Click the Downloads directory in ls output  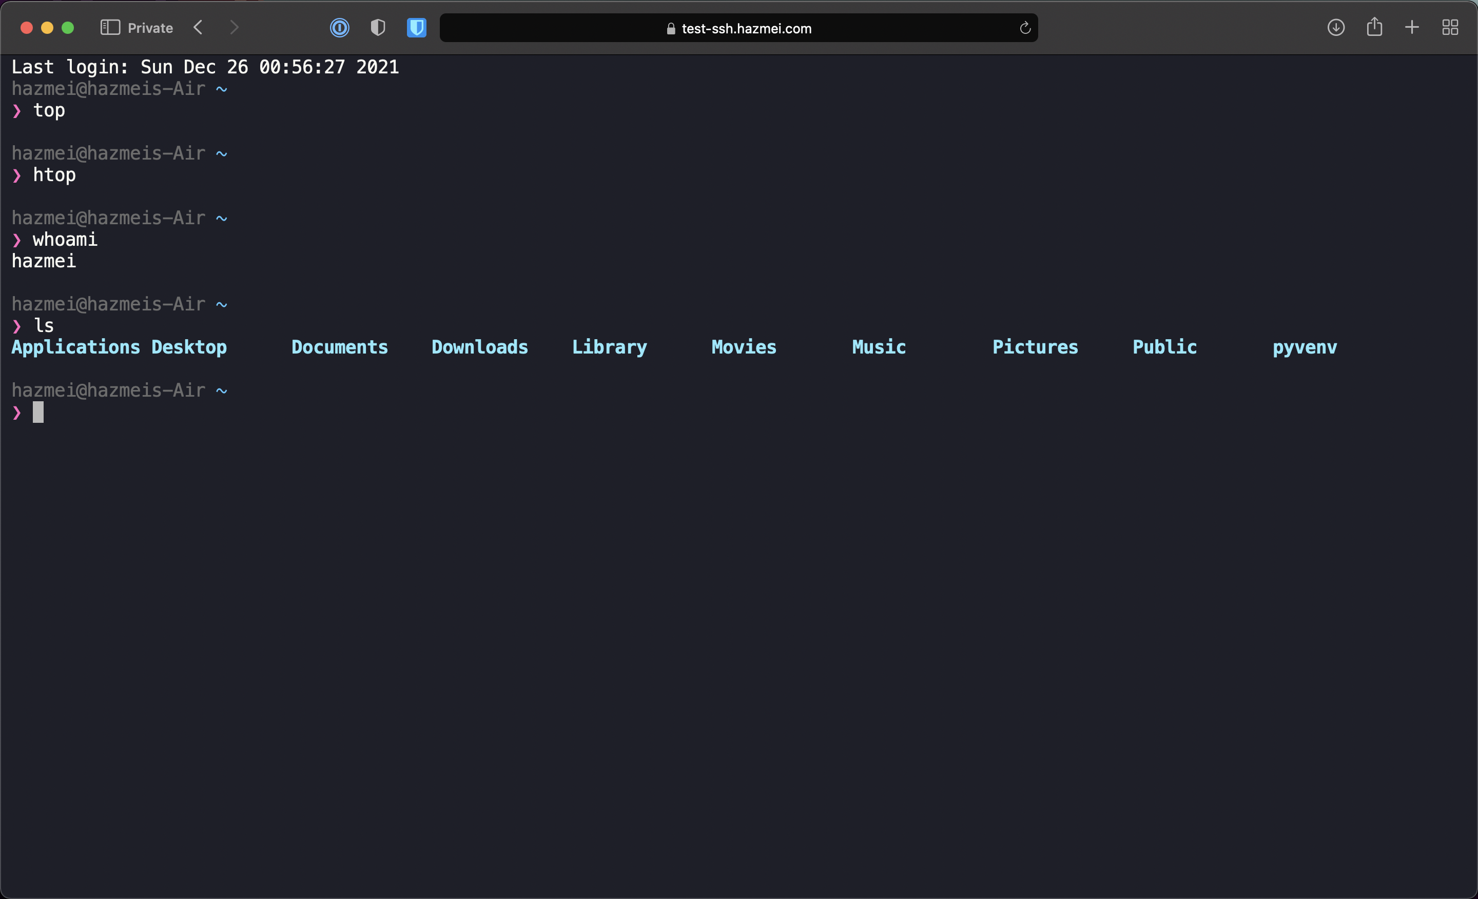pyautogui.click(x=479, y=347)
